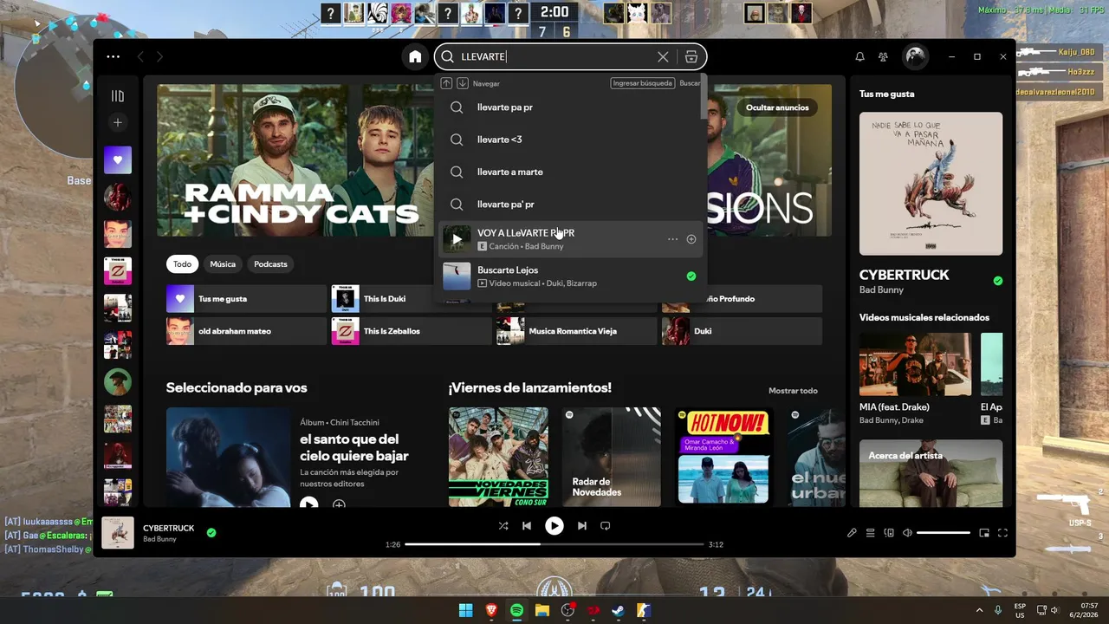
Task: Open Steam from the taskbar
Action: tap(619, 610)
